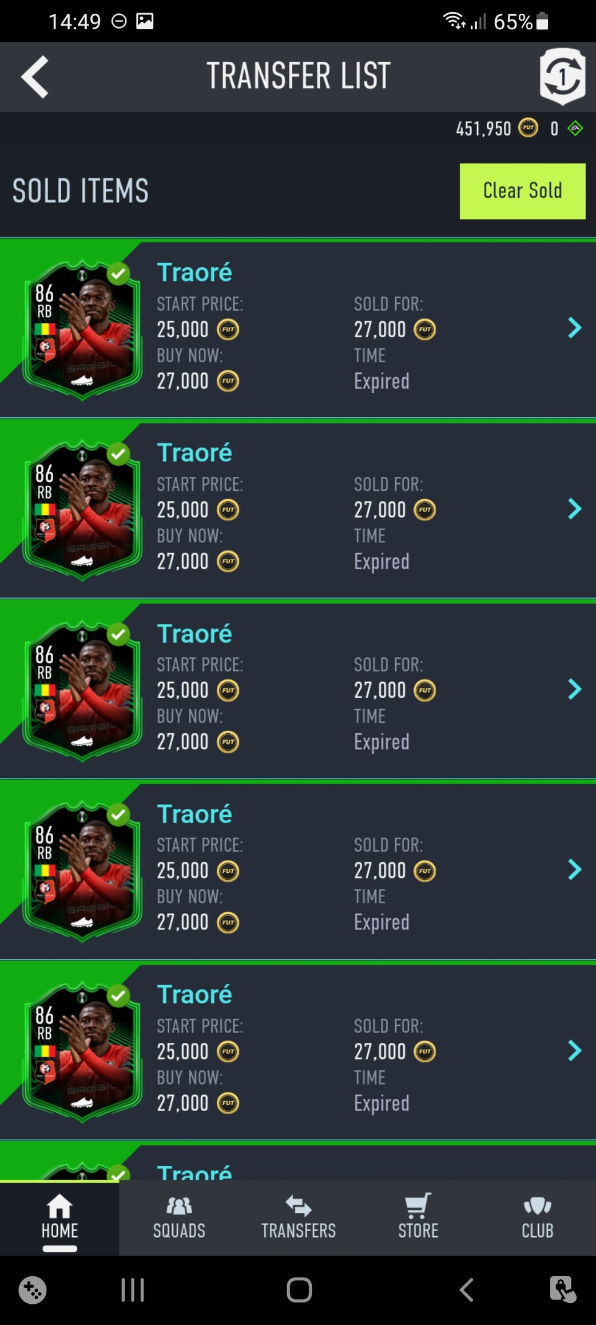Viewport: 596px width, 1325px height.
Task: Open the second Traoré player name
Action: click(194, 453)
